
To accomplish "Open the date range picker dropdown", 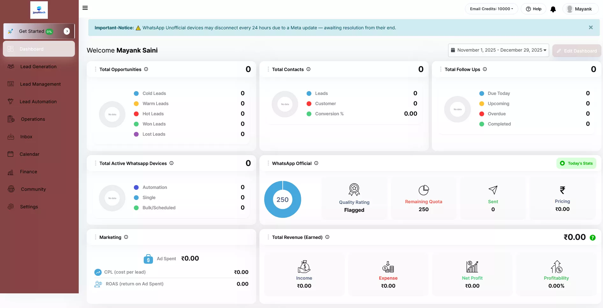I will click(x=498, y=50).
